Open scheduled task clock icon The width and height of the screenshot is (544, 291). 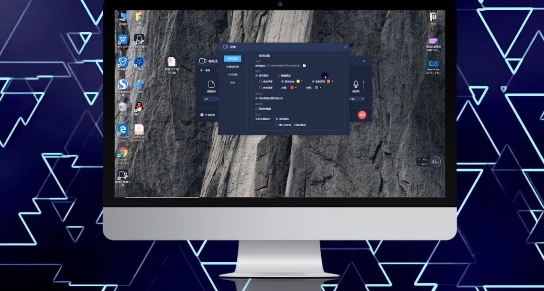[x=202, y=115]
